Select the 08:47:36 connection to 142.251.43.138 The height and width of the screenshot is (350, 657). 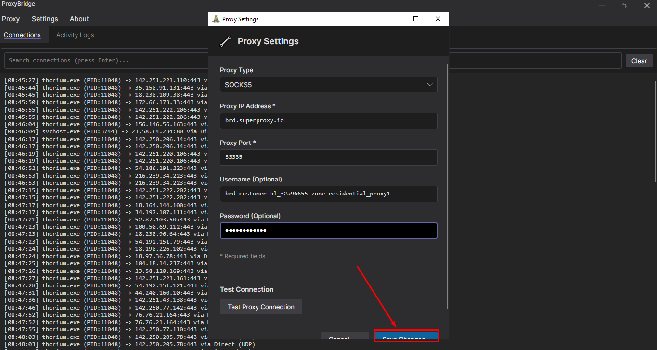[106, 300]
